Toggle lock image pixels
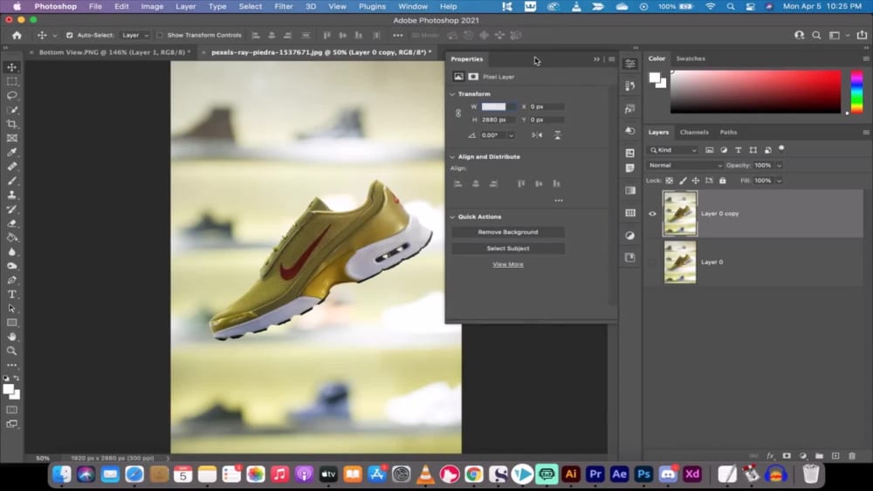Viewport: 873px width, 491px height. [x=683, y=181]
